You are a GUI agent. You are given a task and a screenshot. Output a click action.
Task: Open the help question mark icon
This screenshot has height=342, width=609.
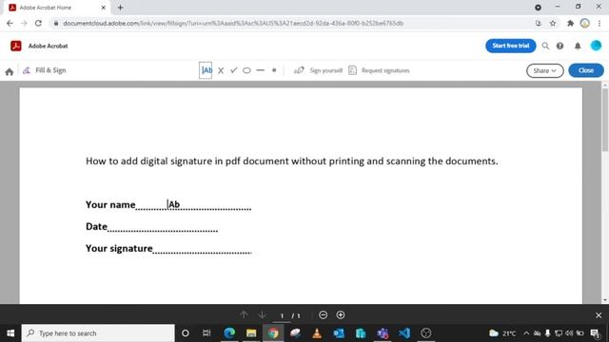[560, 46]
